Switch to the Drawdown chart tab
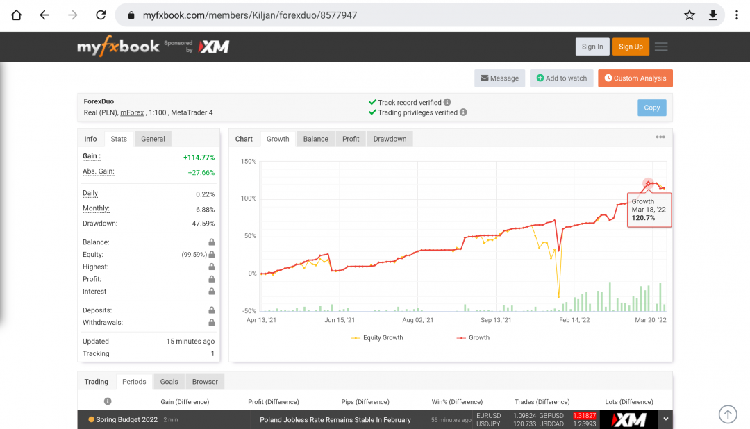This screenshot has width=750, height=429. pos(390,139)
